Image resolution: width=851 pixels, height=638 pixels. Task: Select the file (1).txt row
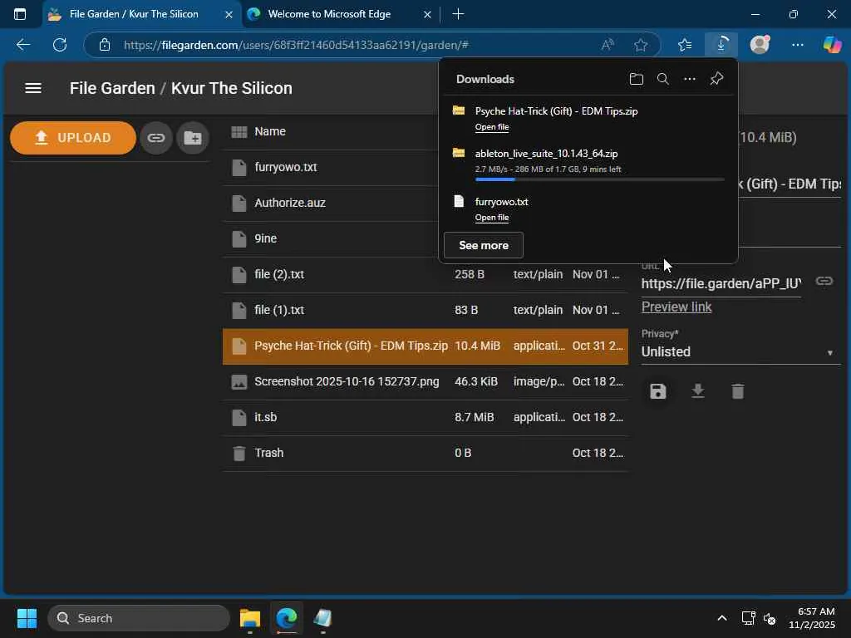tap(425, 311)
